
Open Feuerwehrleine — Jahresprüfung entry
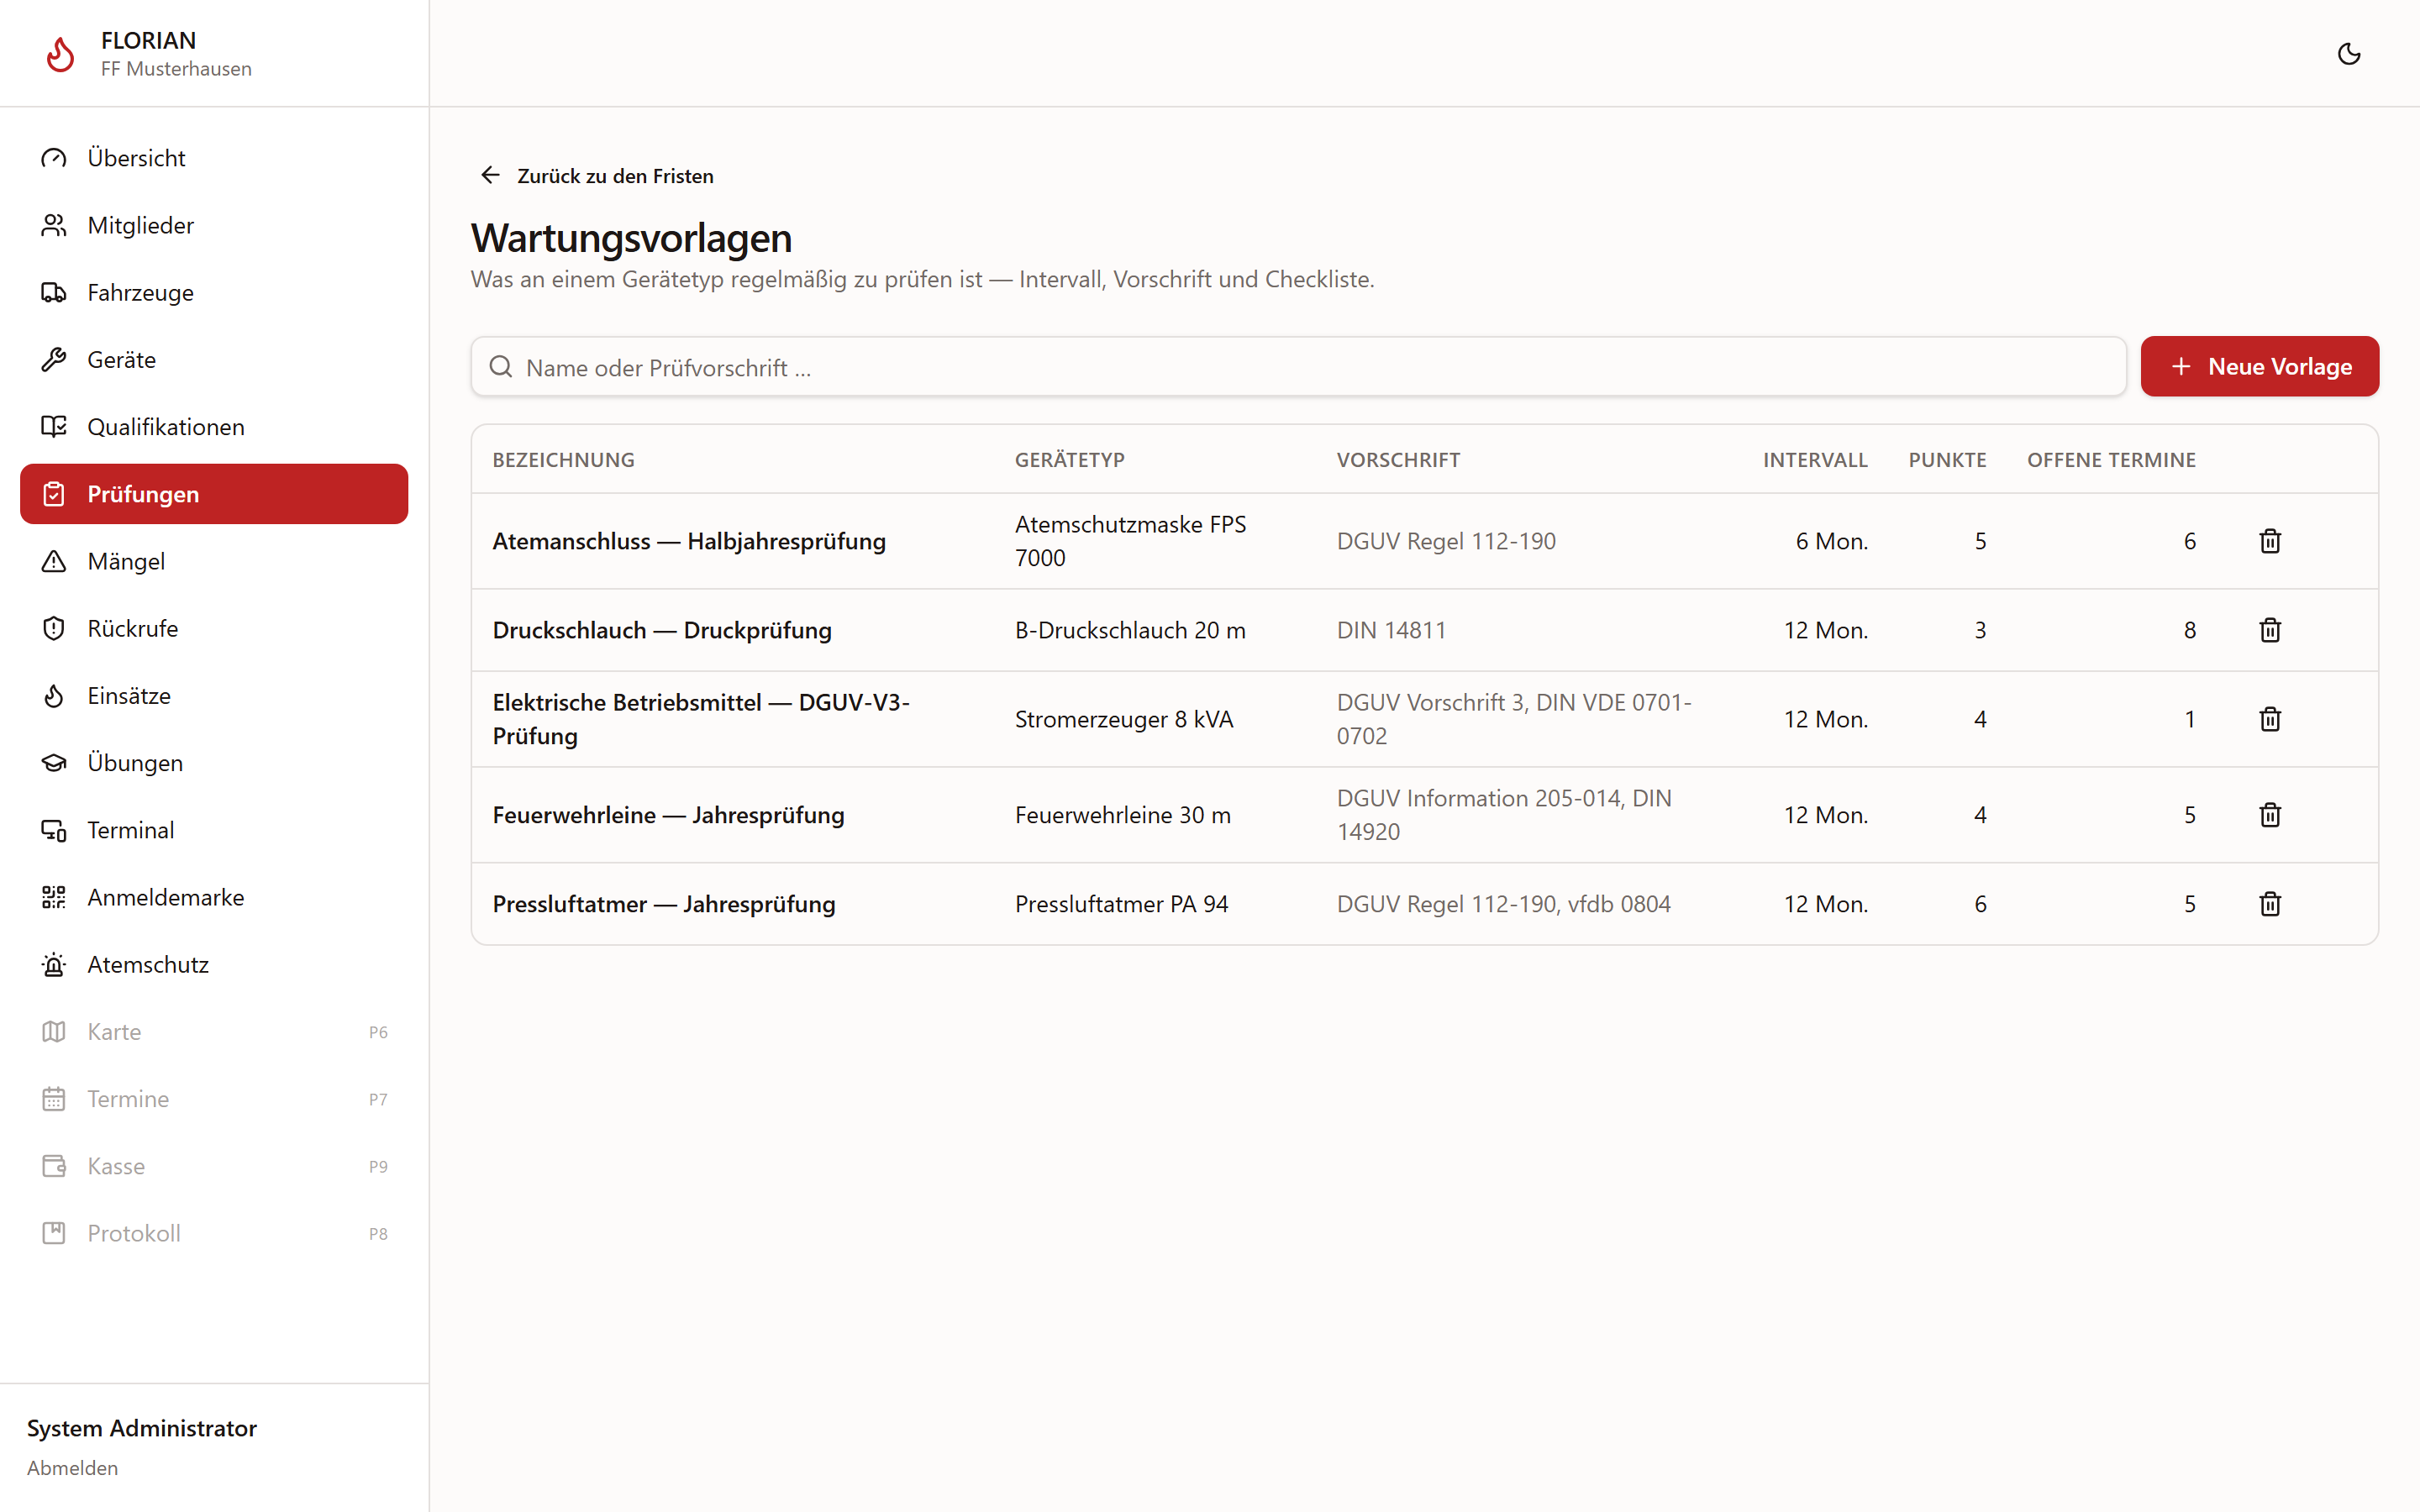668,815
